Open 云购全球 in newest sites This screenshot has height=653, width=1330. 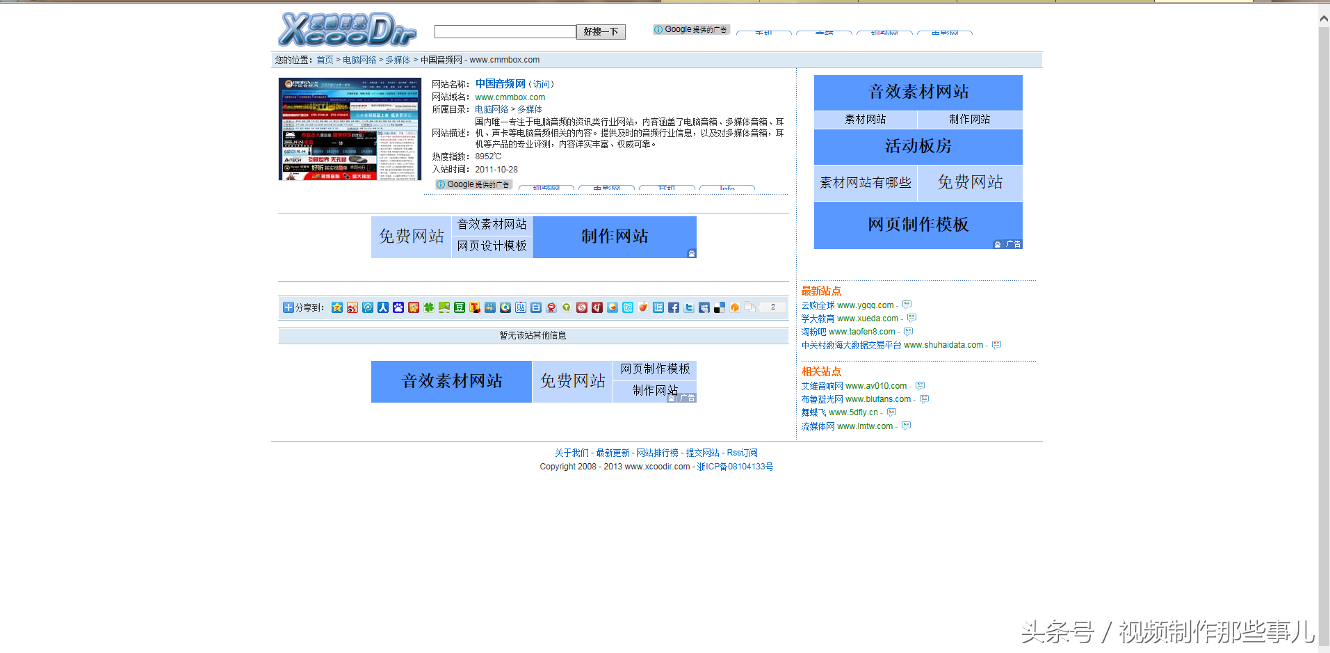click(818, 305)
